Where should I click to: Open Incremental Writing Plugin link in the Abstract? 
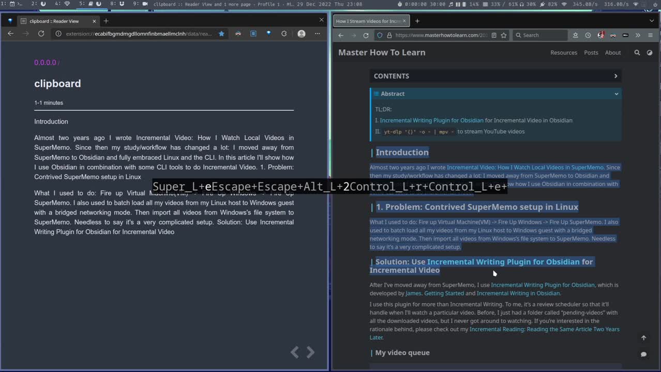coord(432,120)
